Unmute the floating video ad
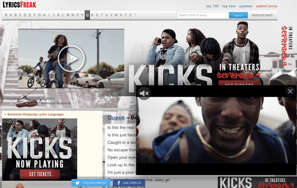 point(144,93)
